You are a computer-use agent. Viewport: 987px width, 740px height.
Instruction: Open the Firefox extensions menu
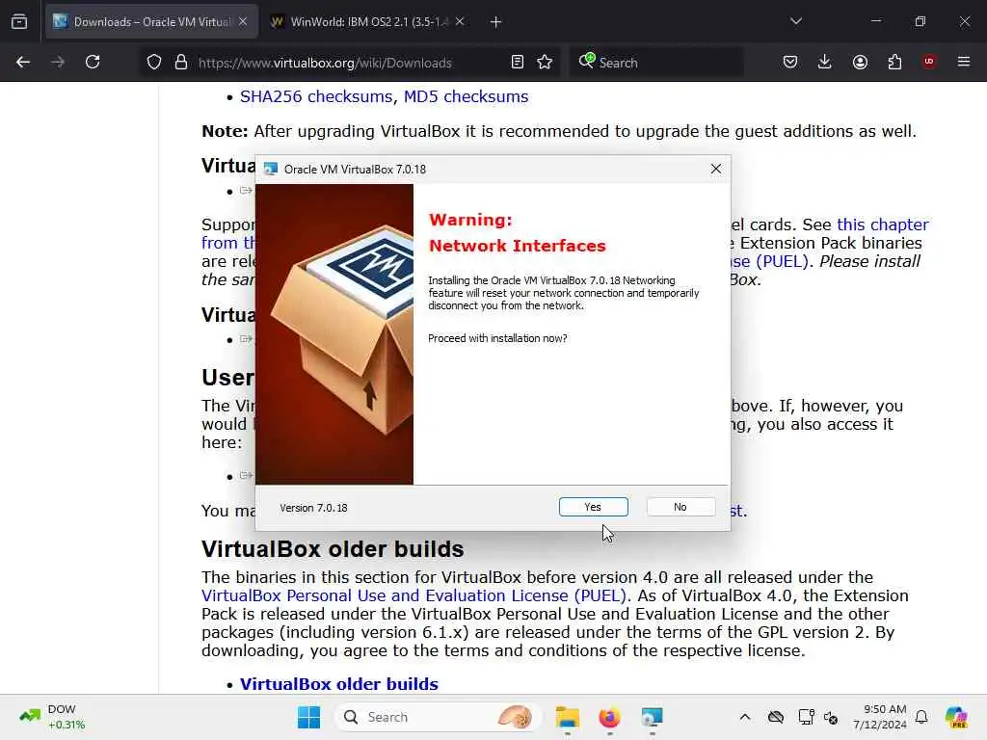pyautogui.click(x=894, y=62)
